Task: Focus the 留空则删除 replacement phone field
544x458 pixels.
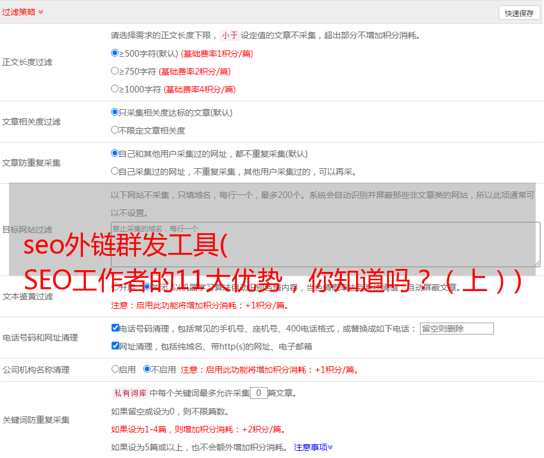Action: [456, 329]
